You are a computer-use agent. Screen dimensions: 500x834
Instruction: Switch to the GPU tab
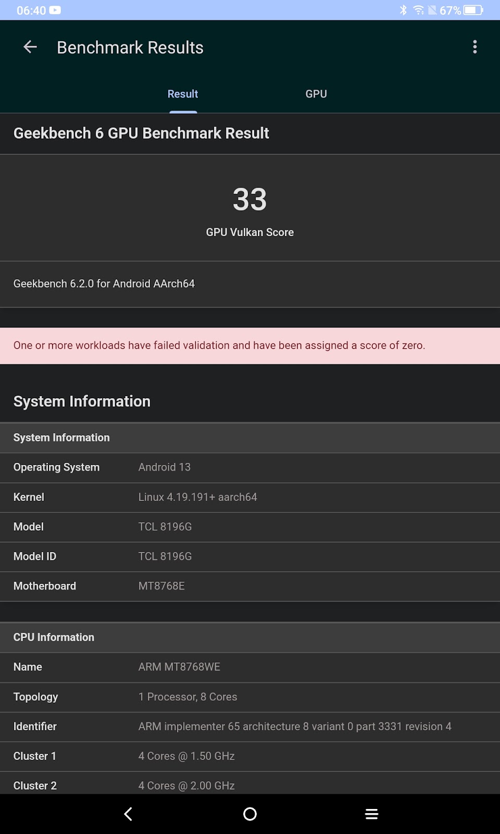tap(316, 94)
